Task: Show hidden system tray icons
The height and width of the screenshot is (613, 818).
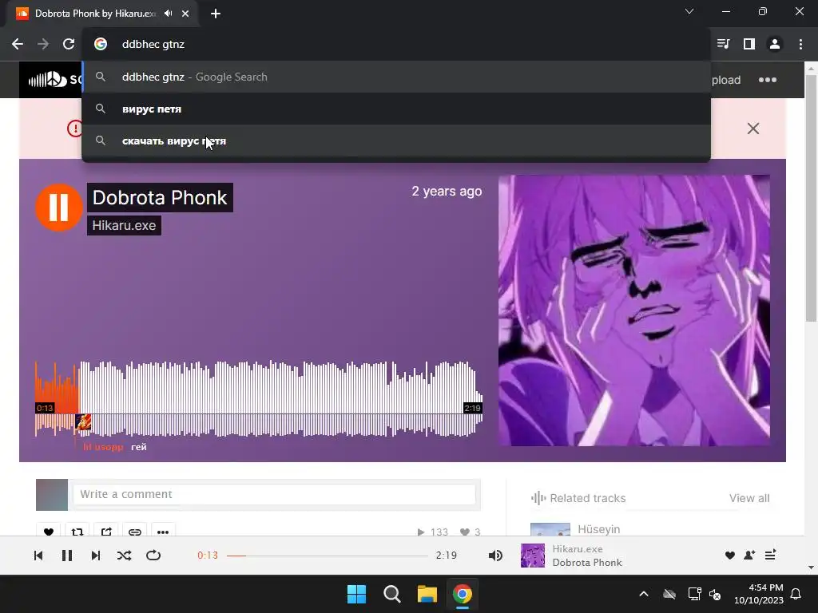Action: click(644, 594)
